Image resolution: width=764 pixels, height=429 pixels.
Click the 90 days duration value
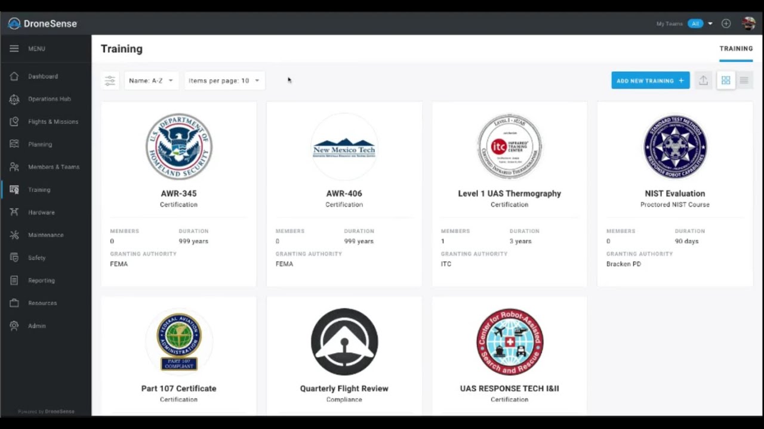686,241
